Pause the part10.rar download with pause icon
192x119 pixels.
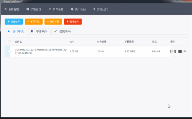tap(171, 52)
